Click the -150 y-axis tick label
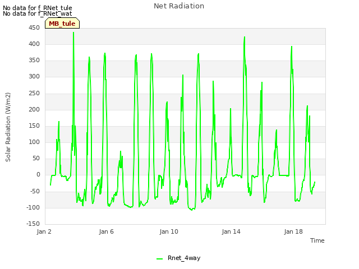 click(x=33, y=224)
